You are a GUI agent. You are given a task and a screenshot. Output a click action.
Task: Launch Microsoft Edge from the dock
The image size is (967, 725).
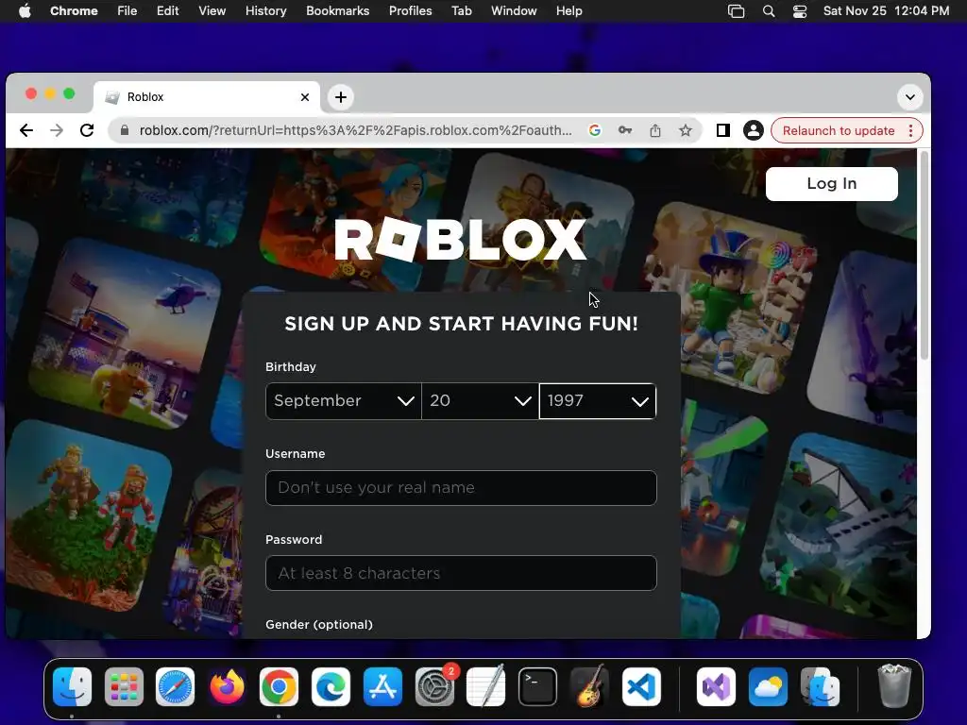(331, 687)
